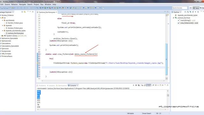The width and height of the screenshot is (204, 115).
Task: Select the JRE System Library entry
Action: tap(14, 36)
